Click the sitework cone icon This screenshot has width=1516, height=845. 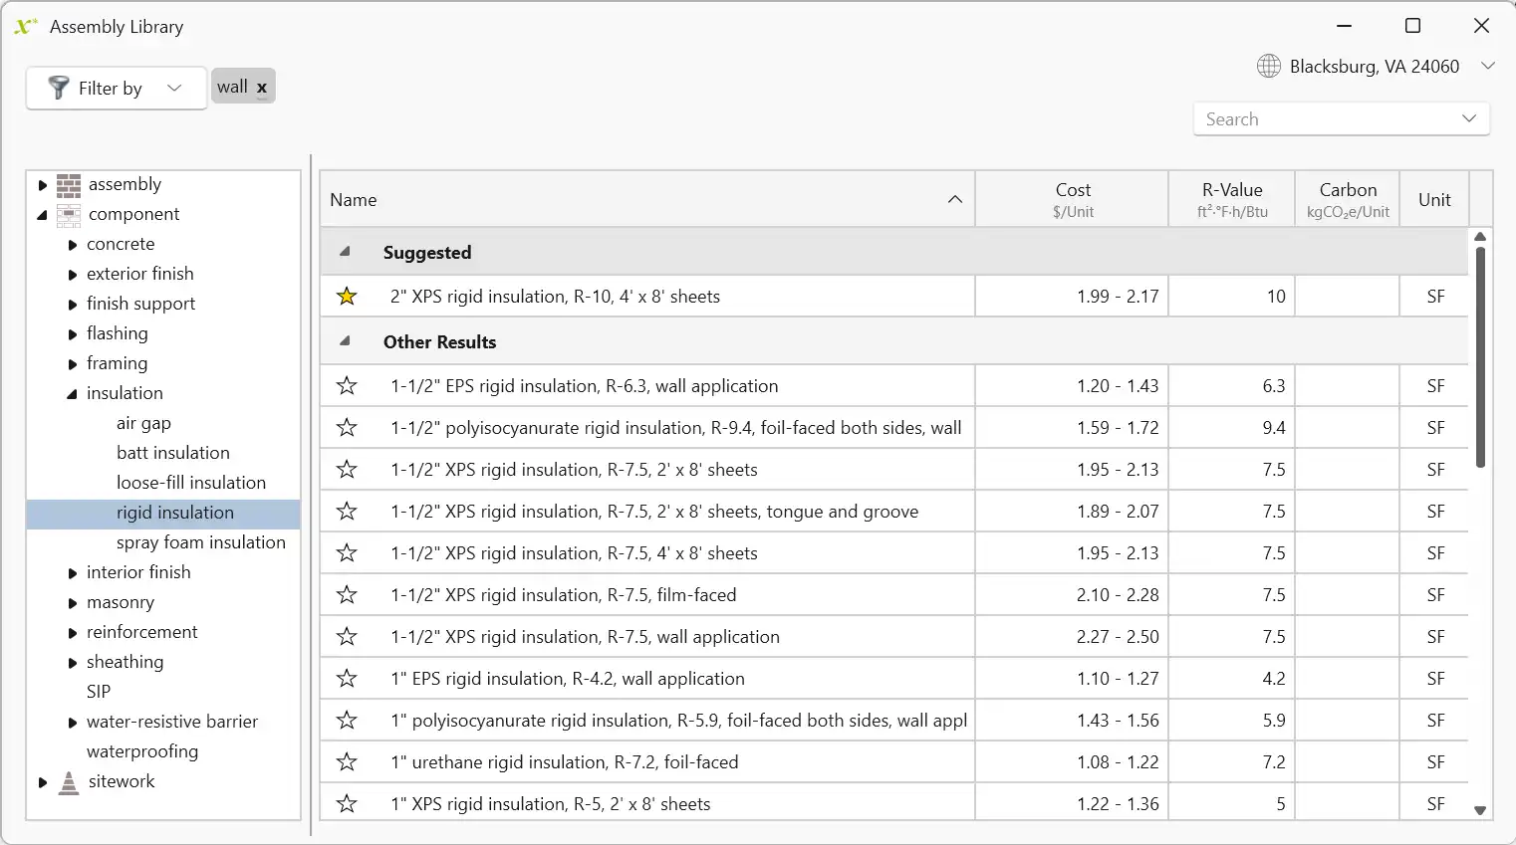coord(69,782)
